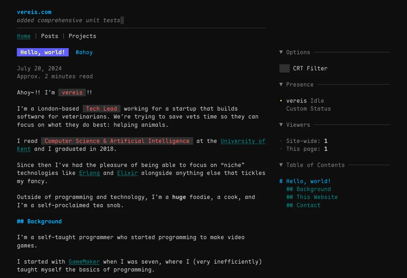Click the vereis.com site title

pos(34,12)
